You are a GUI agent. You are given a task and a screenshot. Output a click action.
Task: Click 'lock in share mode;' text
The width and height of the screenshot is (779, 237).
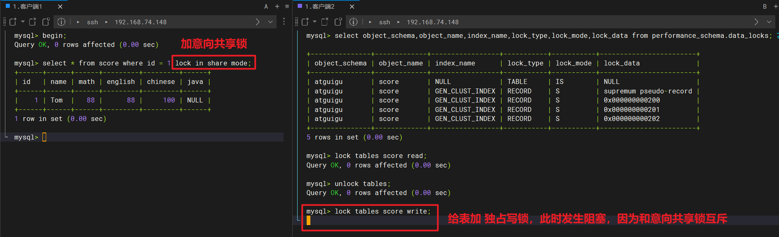pyautogui.click(x=213, y=63)
